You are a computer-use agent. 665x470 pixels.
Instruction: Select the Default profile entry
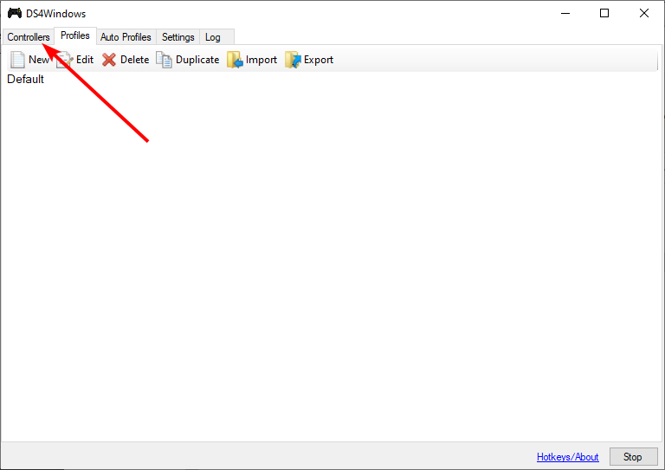tap(25, 80)
